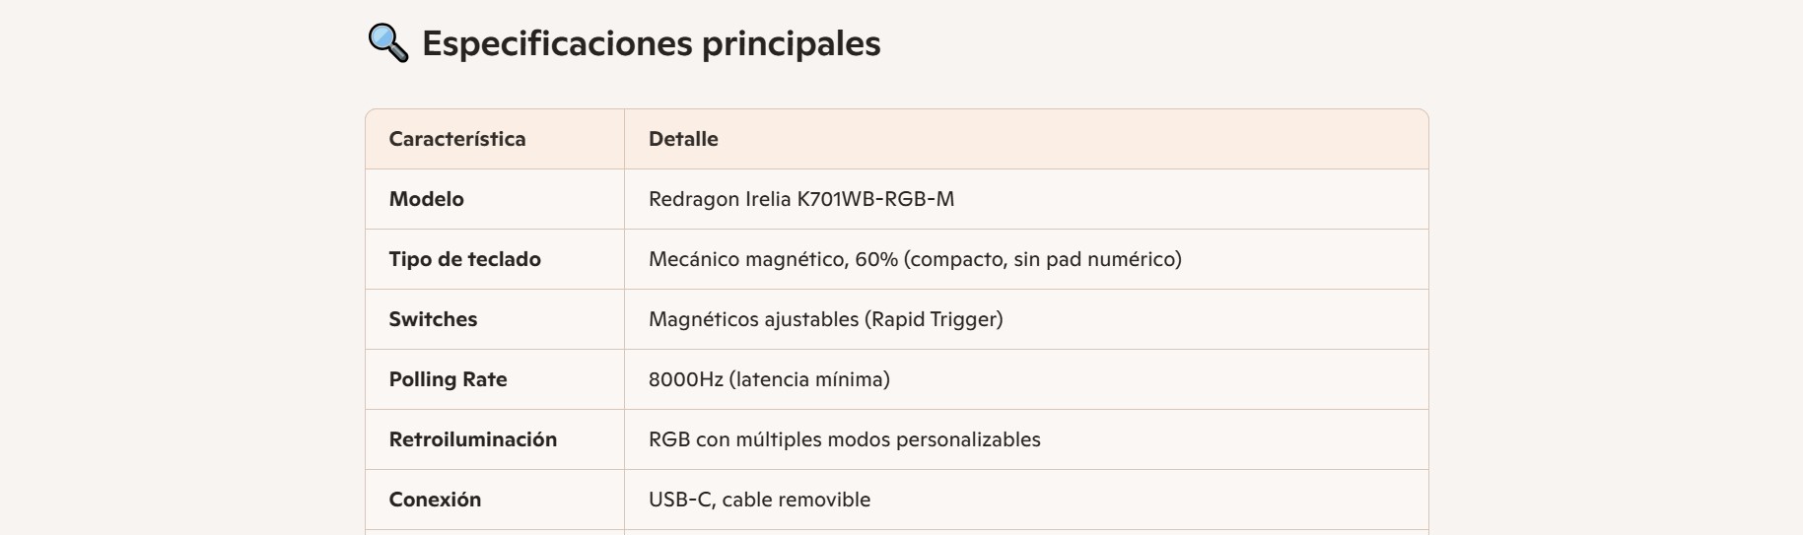Select the 'Característica' column header
The image size is (1803, 535).
[457, 139]
